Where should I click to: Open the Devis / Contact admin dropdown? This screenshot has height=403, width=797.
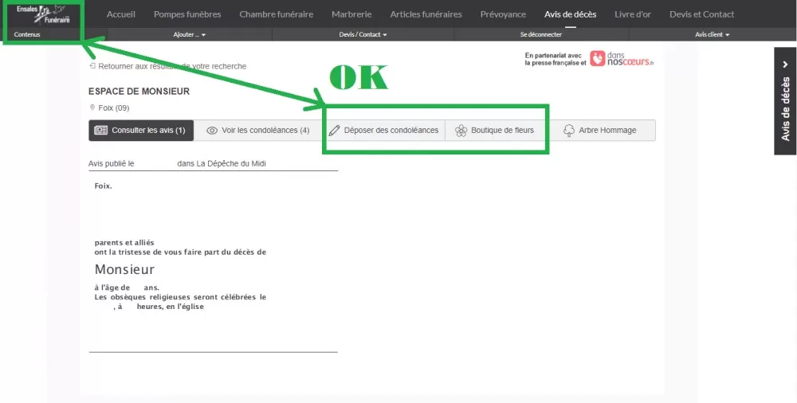[x=363, y=35]
